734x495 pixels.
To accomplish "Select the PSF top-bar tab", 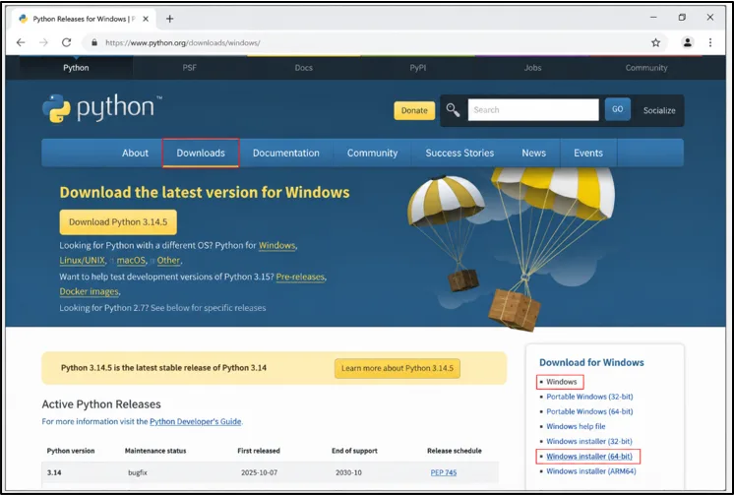I will 190,68.
